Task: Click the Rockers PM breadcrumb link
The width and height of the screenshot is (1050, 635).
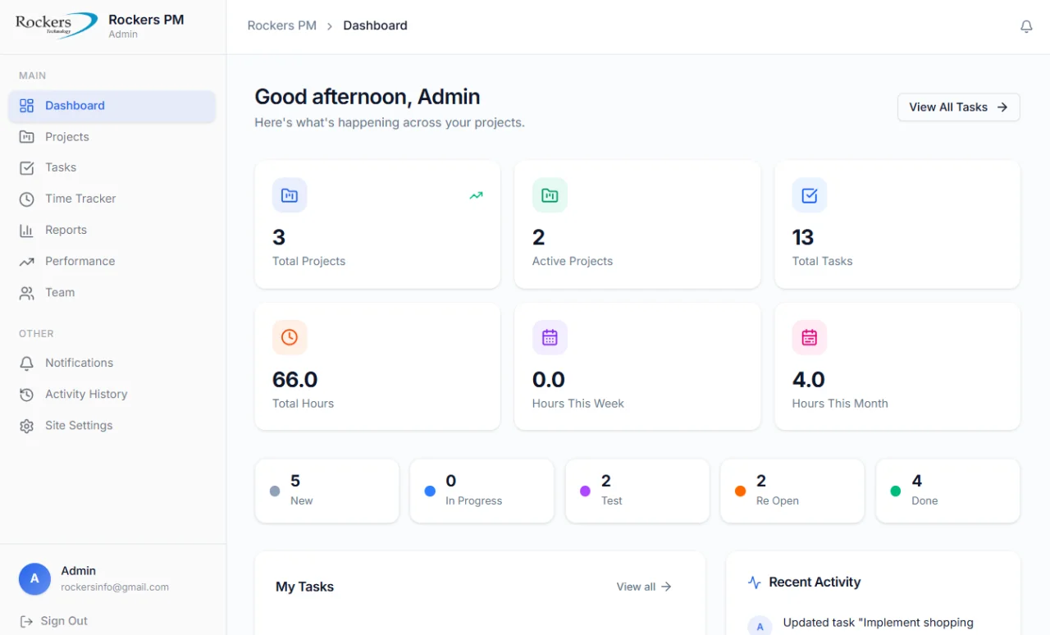Action: [x=282, y=25]
